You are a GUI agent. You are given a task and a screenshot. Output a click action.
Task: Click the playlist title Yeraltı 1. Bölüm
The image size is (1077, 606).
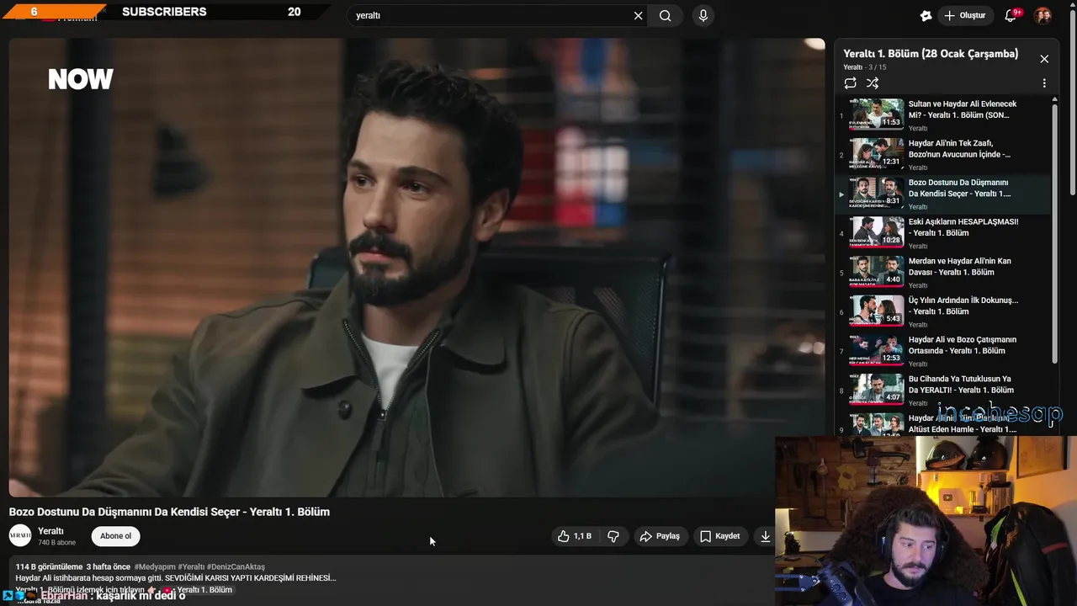pyautogui.click(x=931, y=54)
